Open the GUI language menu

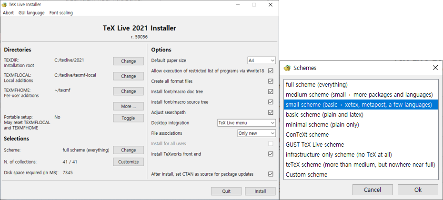31,13
